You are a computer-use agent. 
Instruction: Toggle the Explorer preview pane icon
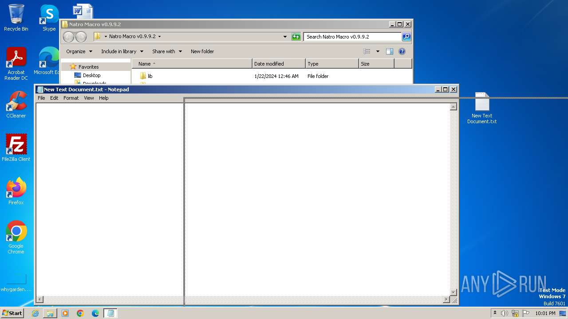pyautogui.click(x=390, y=51)
